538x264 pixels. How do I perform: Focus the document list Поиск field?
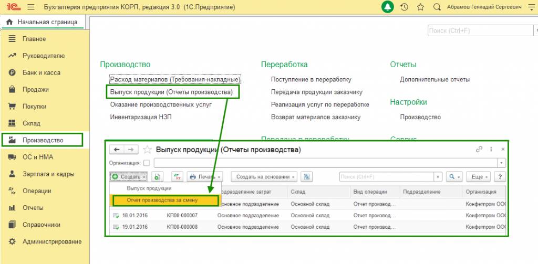tap(387, 177)
